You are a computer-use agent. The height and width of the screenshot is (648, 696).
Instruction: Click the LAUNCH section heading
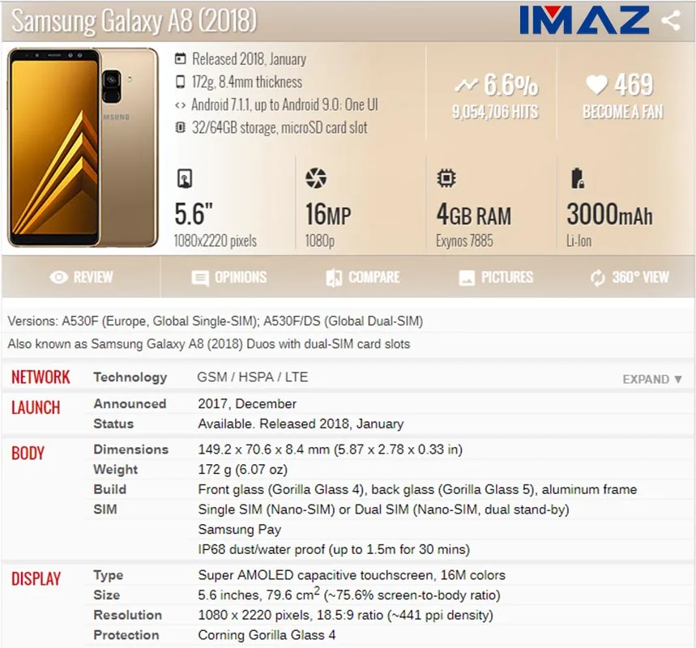[36, 407]
